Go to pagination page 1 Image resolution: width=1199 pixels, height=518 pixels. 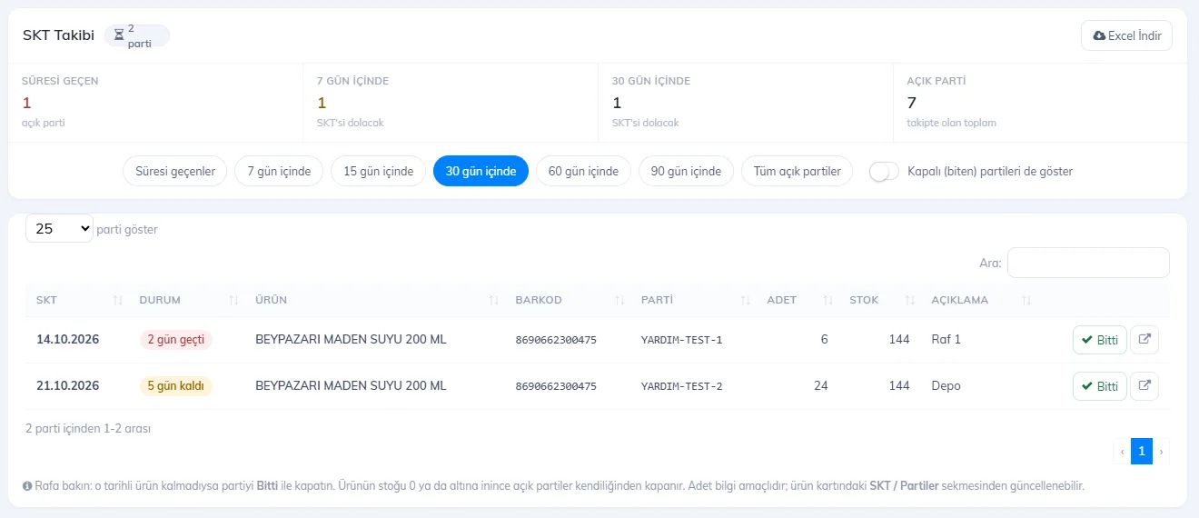1142,451
